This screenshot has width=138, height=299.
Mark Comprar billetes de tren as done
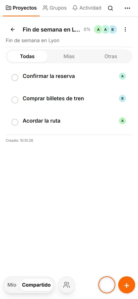coord(15,100)
